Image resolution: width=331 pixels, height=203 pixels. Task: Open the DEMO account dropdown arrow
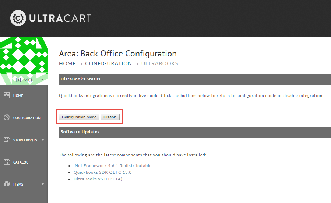click(42, 80)
